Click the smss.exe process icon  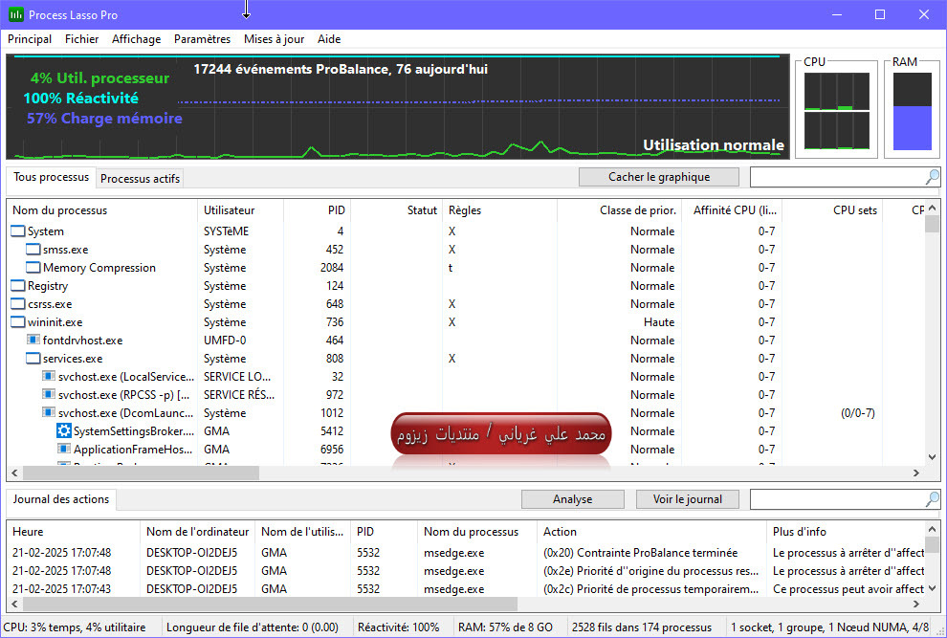pos(33,250)
